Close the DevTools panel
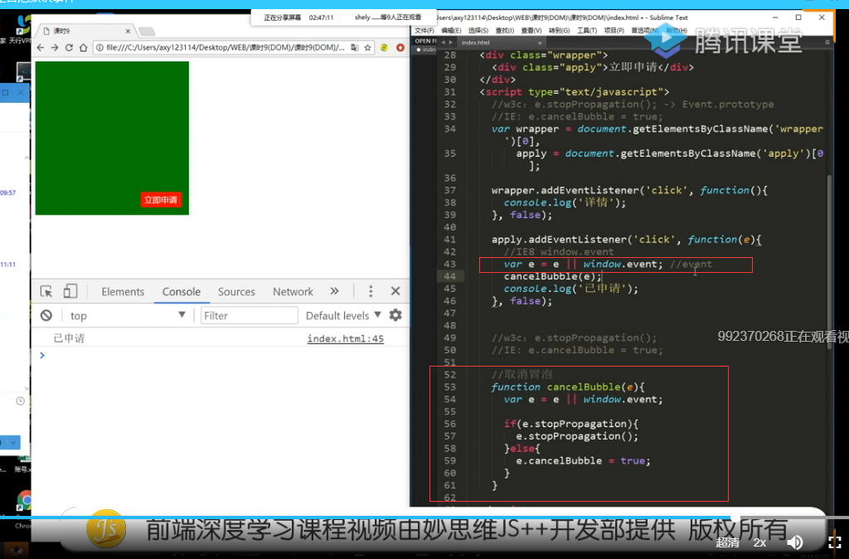The width and height of the screenshot is (849, 559). [395, 291]
